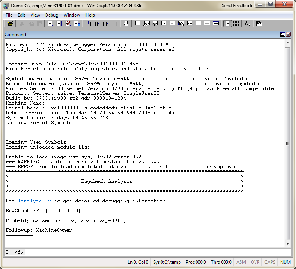Image resolution: width=296 pixels, height=269 pixels.
Task: Click the 'Proc 000:0' status entry
Action: click(x=195, y=262)
